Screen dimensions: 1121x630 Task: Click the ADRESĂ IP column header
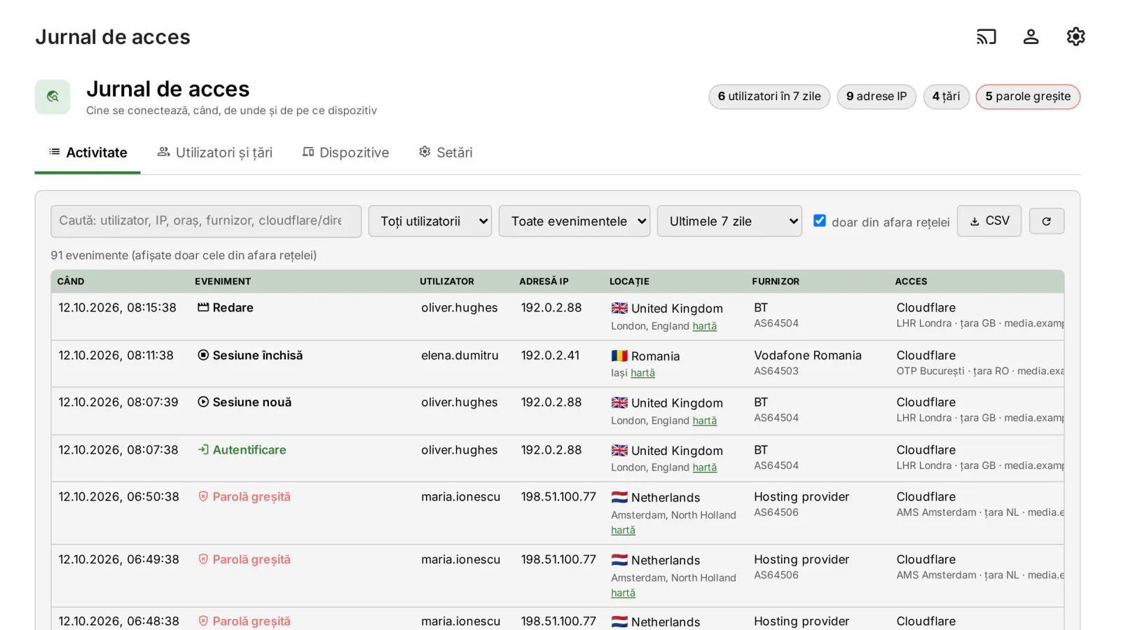point(544,281)
